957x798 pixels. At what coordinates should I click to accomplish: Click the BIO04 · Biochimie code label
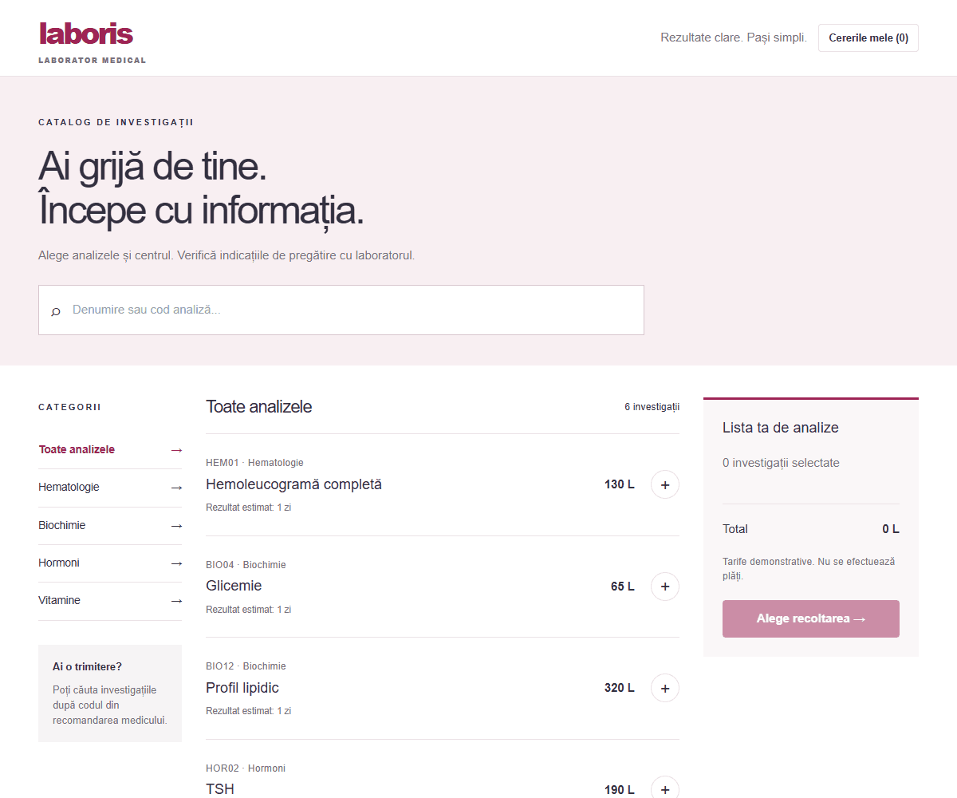[x=246, y=565]
